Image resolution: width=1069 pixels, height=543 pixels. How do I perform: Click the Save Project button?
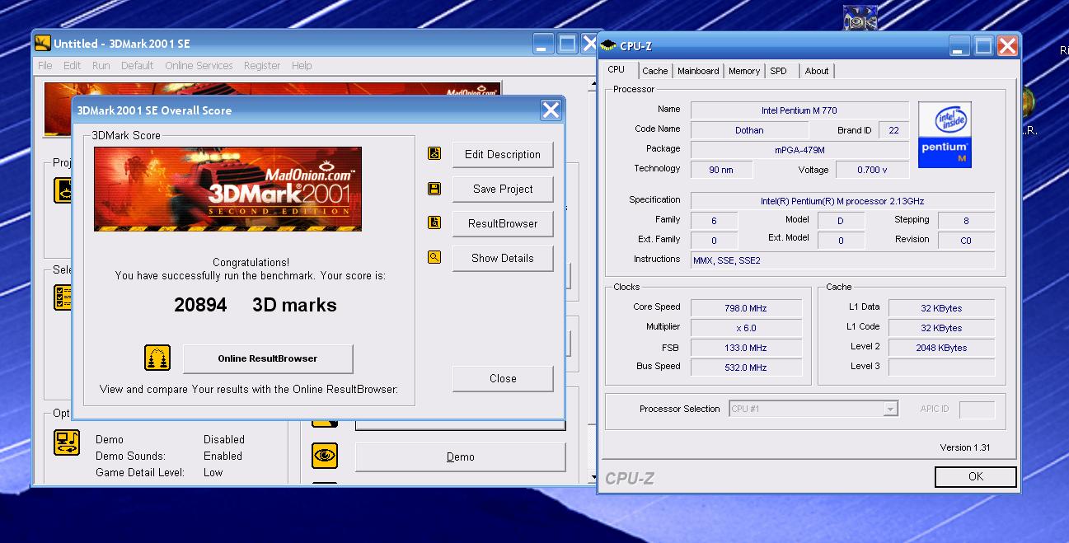(x=503, y=189)
